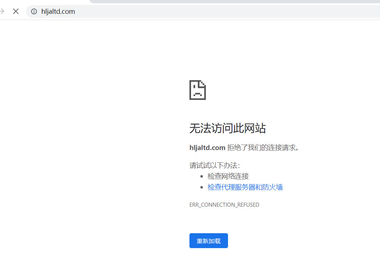Screen dimensions: 380x271
Task: Click the active tab area above toolbar
Action: click(x=44, y=2)
